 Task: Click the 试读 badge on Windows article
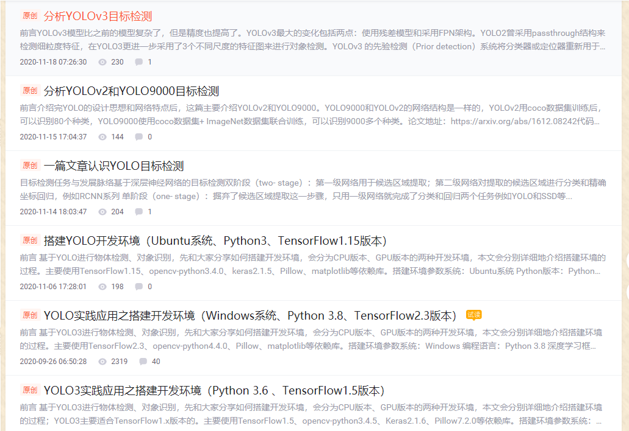(474, 315)
